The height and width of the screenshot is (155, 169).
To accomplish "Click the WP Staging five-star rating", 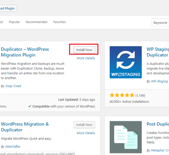I will coord(122,95).
